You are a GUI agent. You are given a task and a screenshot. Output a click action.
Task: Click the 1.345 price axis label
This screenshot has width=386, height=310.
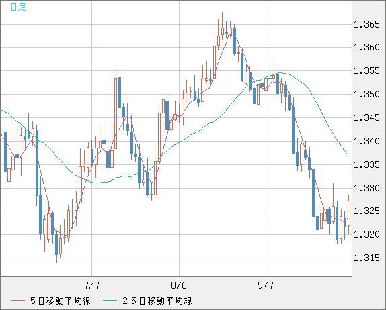366,117
